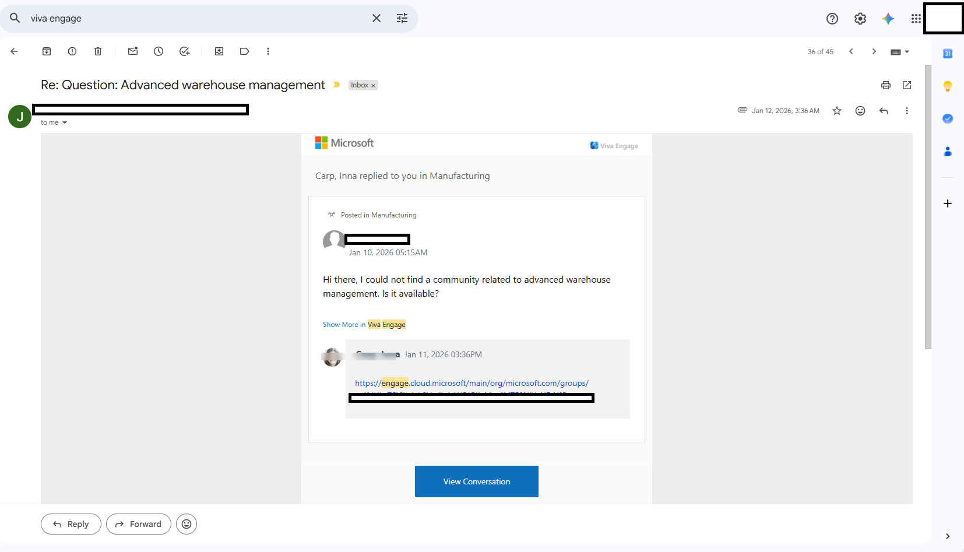Delete the email with the trash icon

coord(98,51)
